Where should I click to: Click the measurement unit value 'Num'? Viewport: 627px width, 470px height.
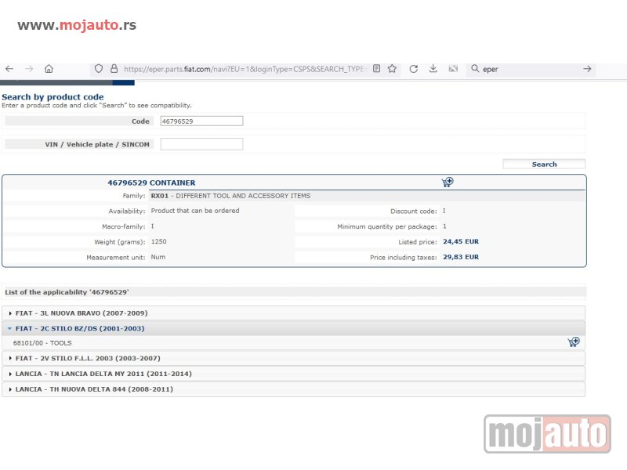tap(158, 257)
